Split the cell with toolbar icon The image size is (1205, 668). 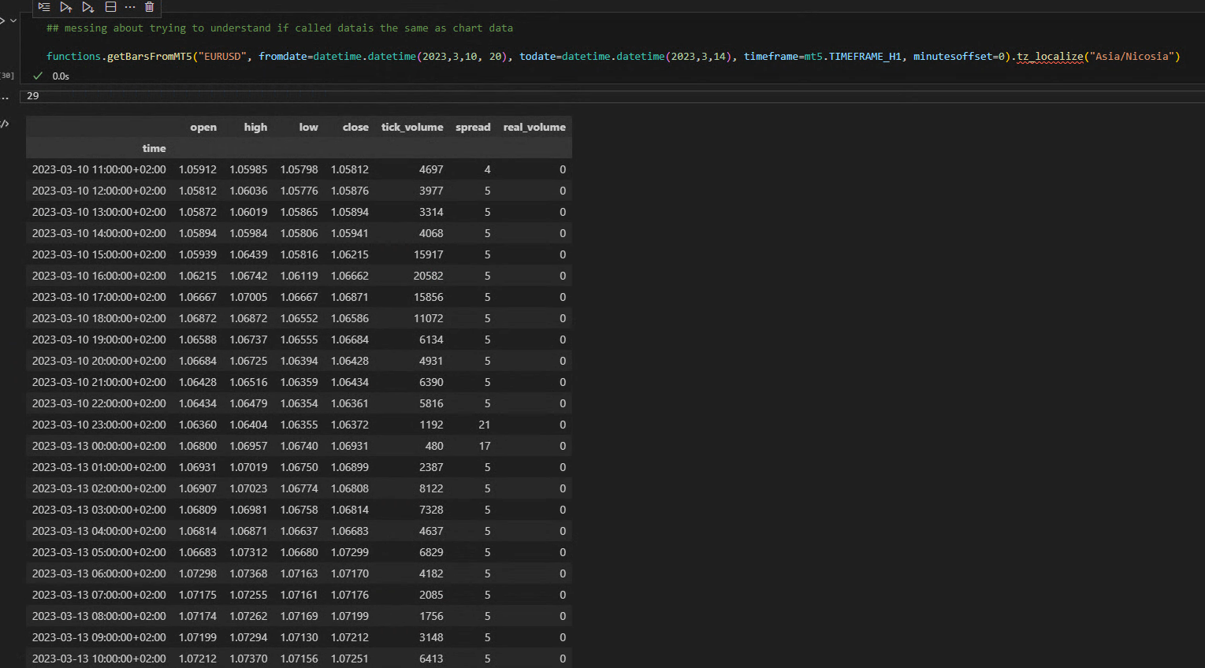coord(110,7)
